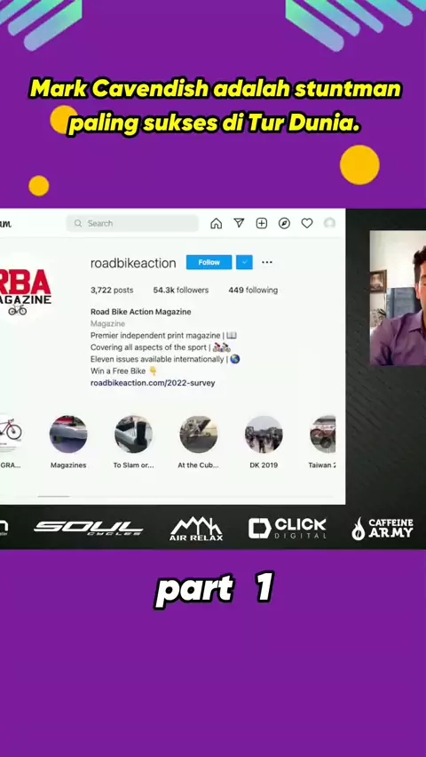Click the 'paling sukses di Tur Dunia.' subtitle line
The width and height of the screenshot is (426, 757).
click(214, 124)
